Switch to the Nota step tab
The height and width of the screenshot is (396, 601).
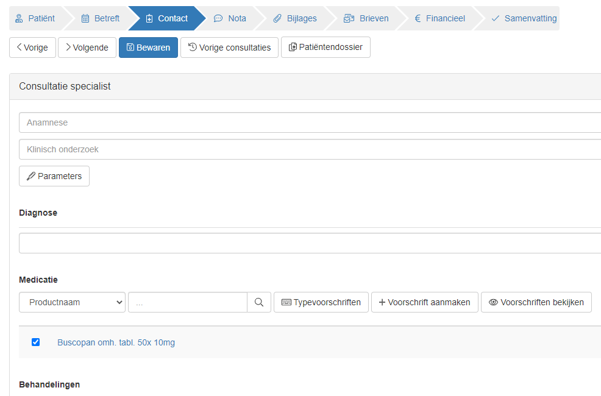pyautogui.click(x=230, y=18)
